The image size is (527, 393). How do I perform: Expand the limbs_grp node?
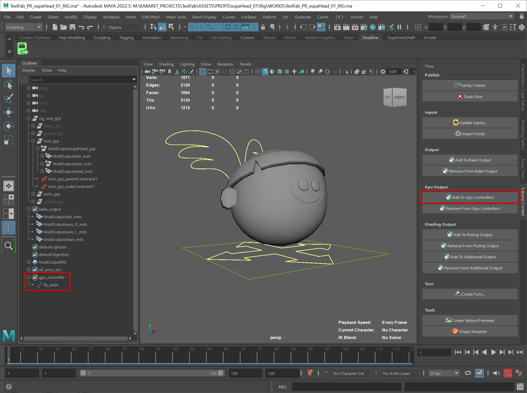point(33,126)
